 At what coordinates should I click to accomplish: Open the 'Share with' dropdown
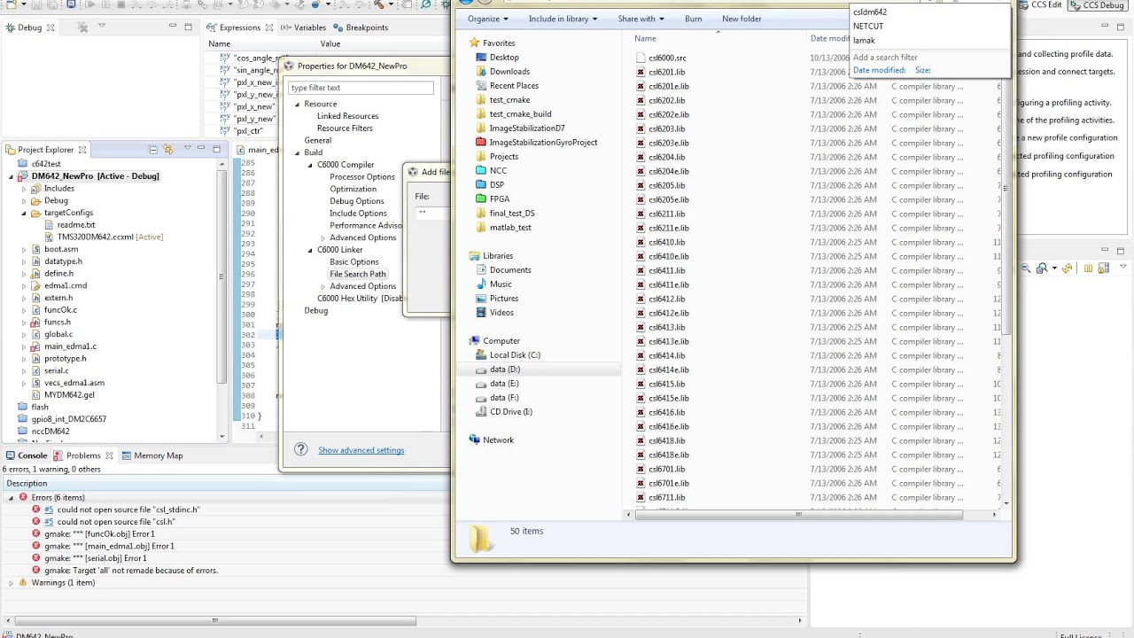641,19
